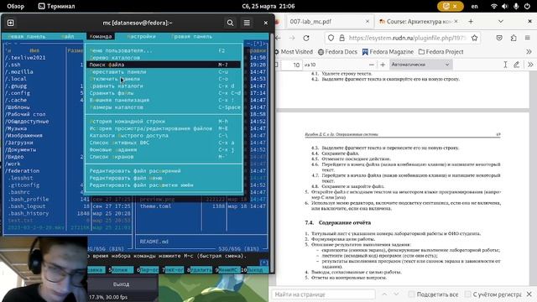Click the volume icon in the top bar
Image resolution: width=537 pixels, height=302 pixels.
tap(505, 6)
